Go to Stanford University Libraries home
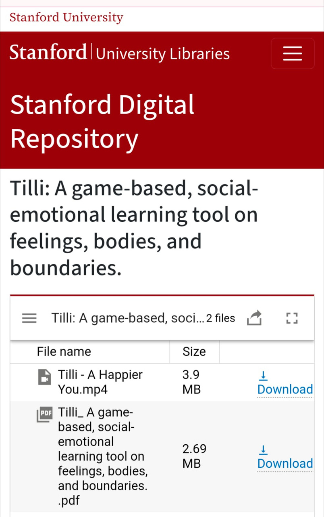Viewport: 324px width, 517px height. pyautogui.click(x=120, y=53)
